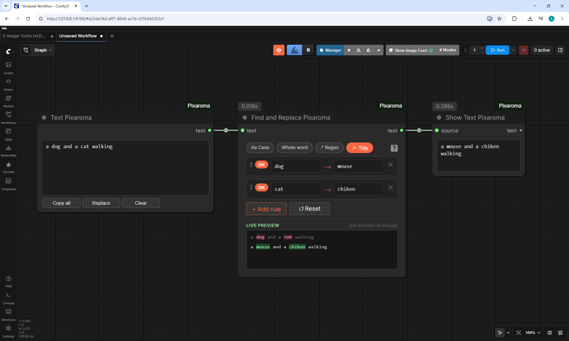
Task: Open the favorite sidebar panel
Action: pos(8,167)
